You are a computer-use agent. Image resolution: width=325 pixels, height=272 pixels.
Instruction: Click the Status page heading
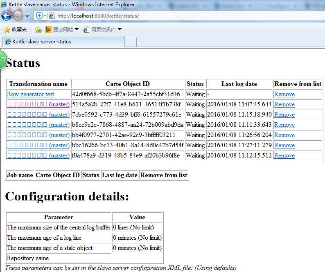click(x=23, y=63)
